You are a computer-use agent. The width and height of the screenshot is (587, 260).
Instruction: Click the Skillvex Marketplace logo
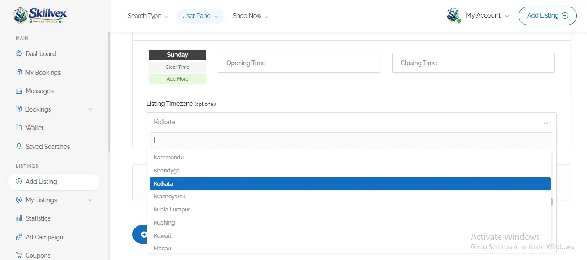click(x=40, y=16)
